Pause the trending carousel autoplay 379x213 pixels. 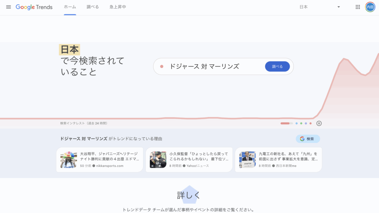tap(319, 123)
